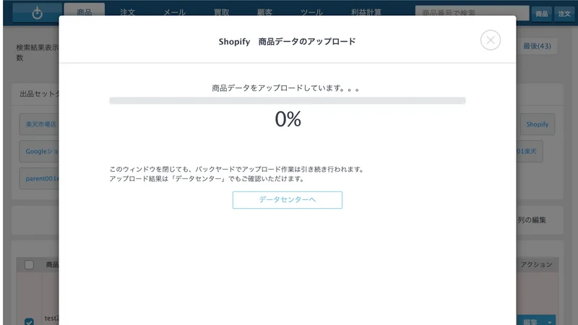Click the 商品 search button
The image size is (578, 325).
[x=541, y=14]
